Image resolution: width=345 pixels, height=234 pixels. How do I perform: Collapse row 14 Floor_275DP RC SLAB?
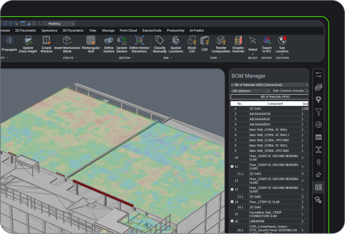232,201
